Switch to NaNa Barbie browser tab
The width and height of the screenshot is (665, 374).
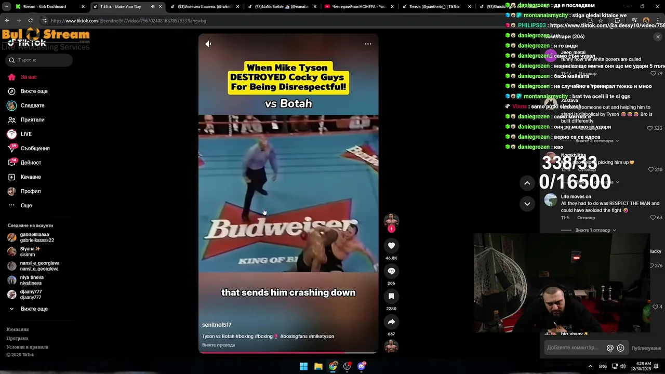tap(282, 7)
